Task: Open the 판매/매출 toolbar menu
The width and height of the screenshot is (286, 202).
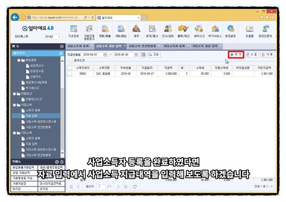Action: pyautogui.click(x=105, y=31)
